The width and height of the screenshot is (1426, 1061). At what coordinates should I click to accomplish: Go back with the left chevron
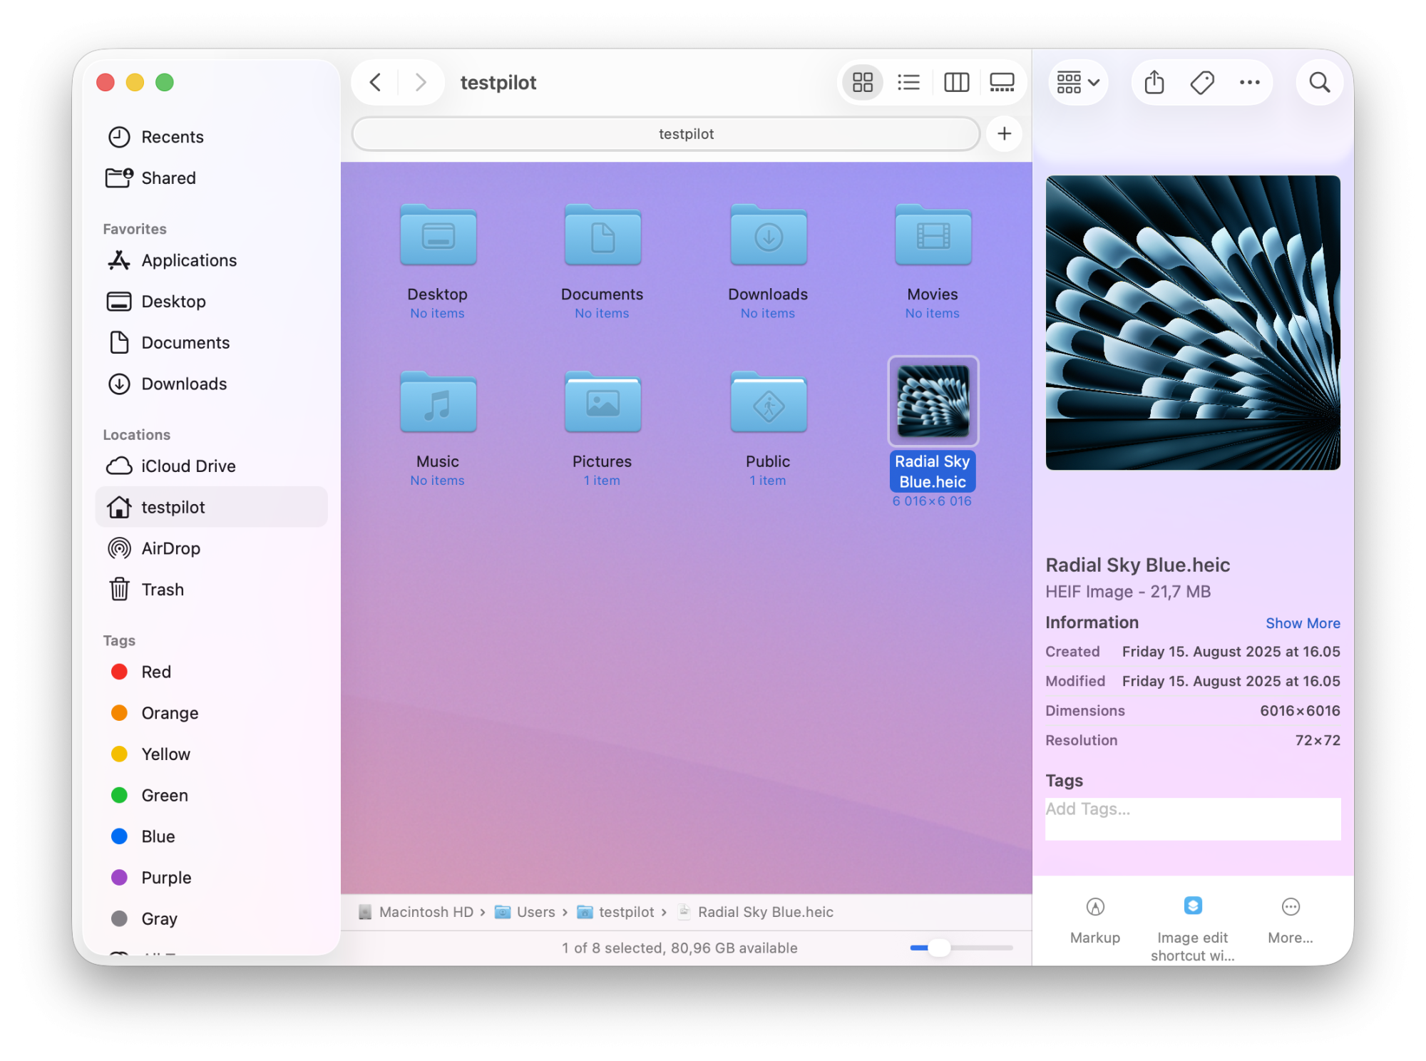click(376, 83)
